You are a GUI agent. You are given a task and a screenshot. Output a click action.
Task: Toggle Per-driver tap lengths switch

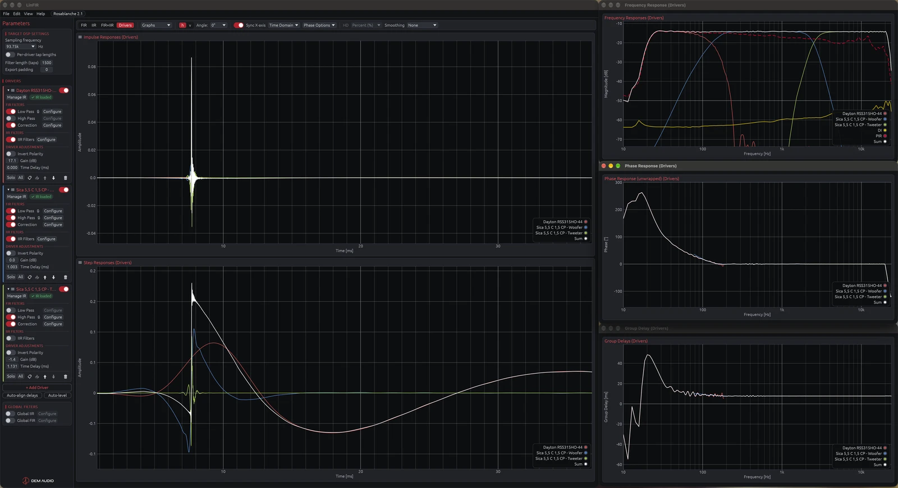pyautogui.click(x=10, y=55)
